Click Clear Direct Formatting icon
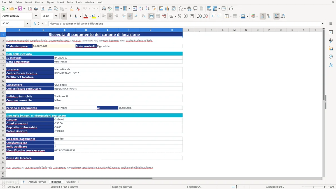336x189 pixels. click(x=78, y=9)
